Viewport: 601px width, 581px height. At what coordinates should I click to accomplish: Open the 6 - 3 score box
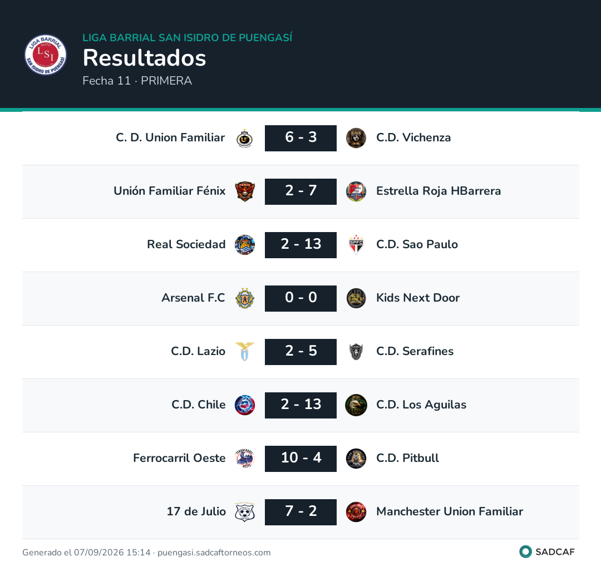tap(301, 139)
